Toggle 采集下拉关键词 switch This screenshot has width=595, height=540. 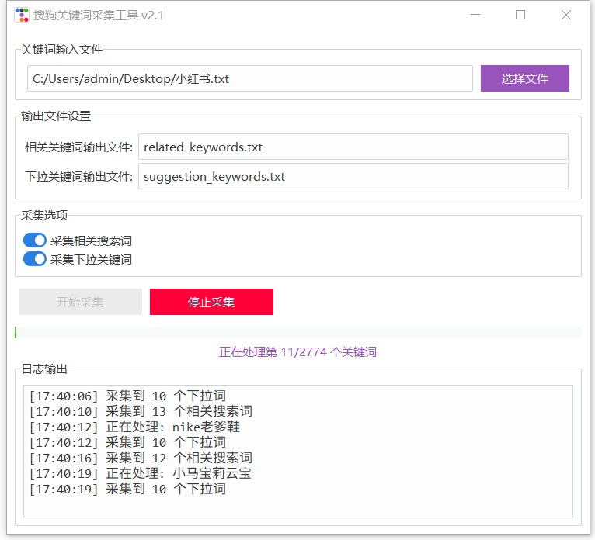click(34, 259)
